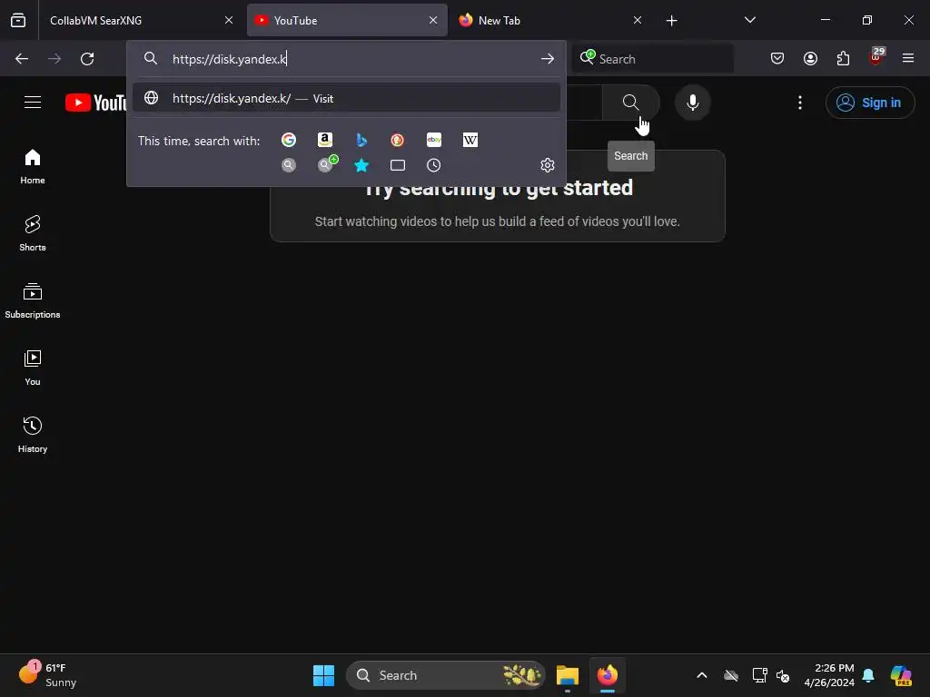Switch to the YouTube tab

click(x=347, y=20)
